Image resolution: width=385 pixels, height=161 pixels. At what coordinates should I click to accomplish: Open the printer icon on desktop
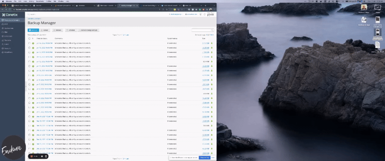pos(364,20)
